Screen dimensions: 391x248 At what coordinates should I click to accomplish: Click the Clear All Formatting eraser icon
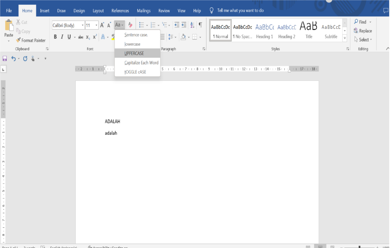pyautogui.click(x=131, y=25)
